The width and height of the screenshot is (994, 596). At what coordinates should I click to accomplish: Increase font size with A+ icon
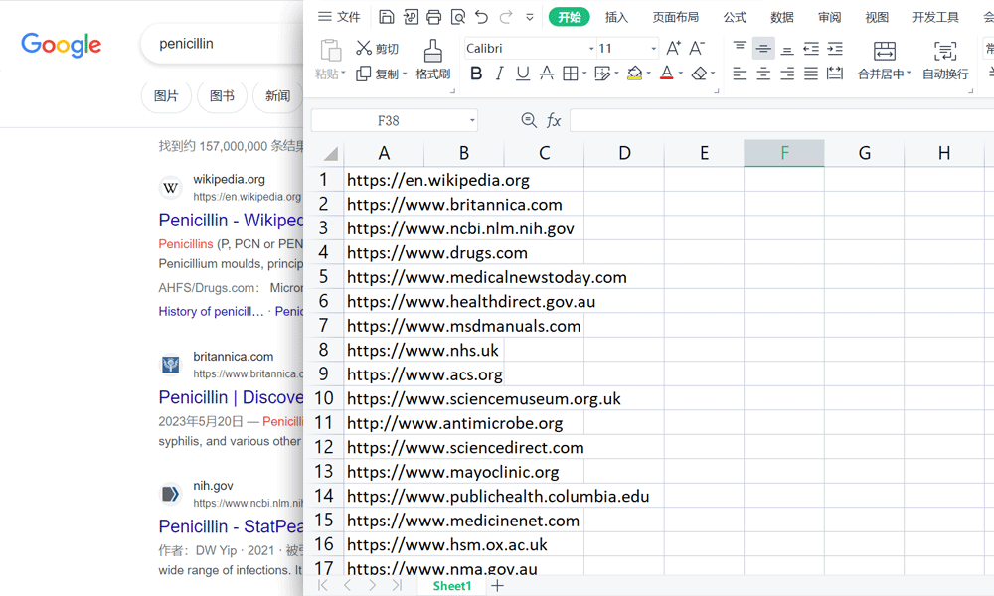674,48
